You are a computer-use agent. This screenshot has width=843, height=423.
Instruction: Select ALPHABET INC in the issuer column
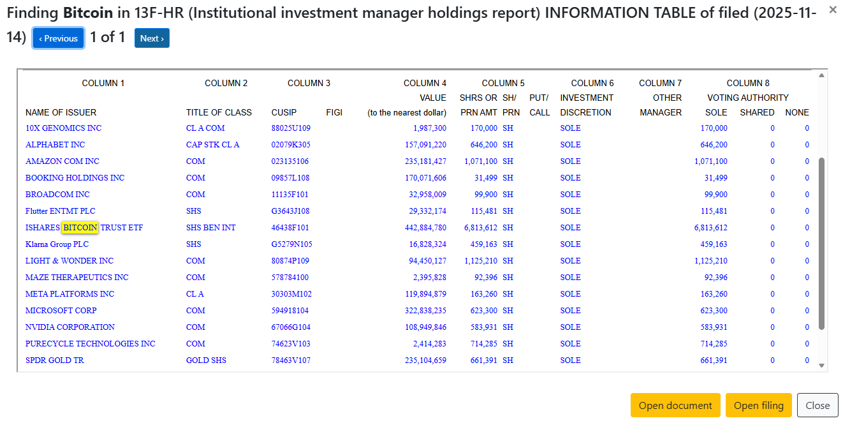coord(55,145)
